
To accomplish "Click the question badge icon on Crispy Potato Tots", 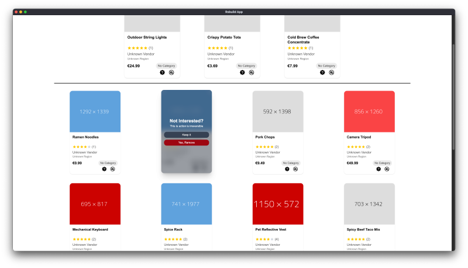I will click(x=242, y=72).
